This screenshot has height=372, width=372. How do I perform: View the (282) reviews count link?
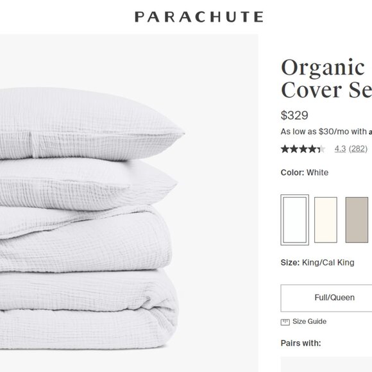coord(358,149)
